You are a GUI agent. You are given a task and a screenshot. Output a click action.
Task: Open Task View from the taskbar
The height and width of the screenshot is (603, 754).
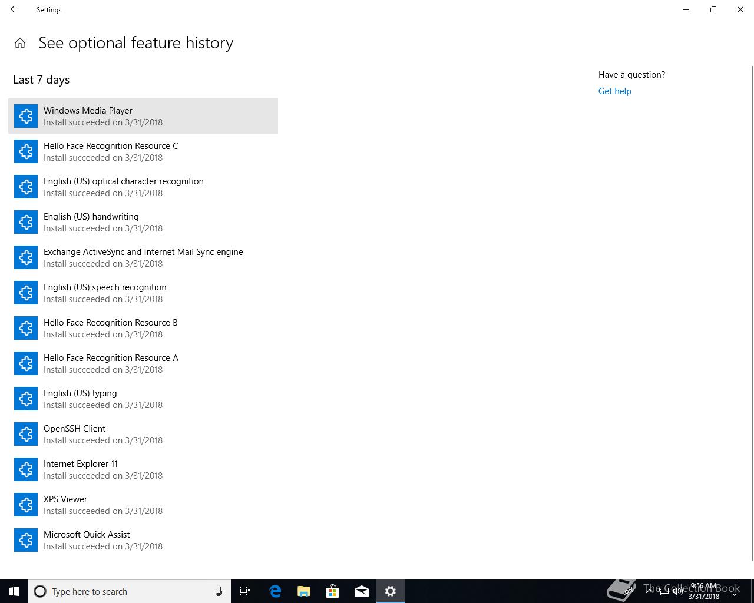pyautogui.click(x=245, y=591)
